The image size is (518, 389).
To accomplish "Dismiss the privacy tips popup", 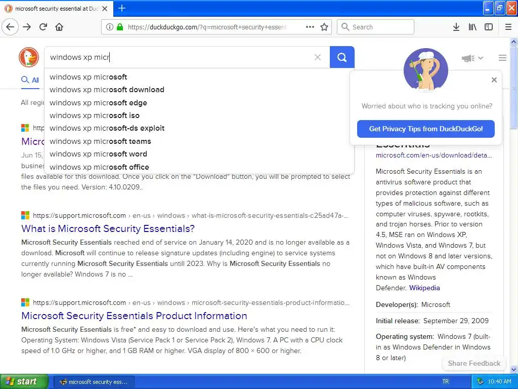I will 494,80.
